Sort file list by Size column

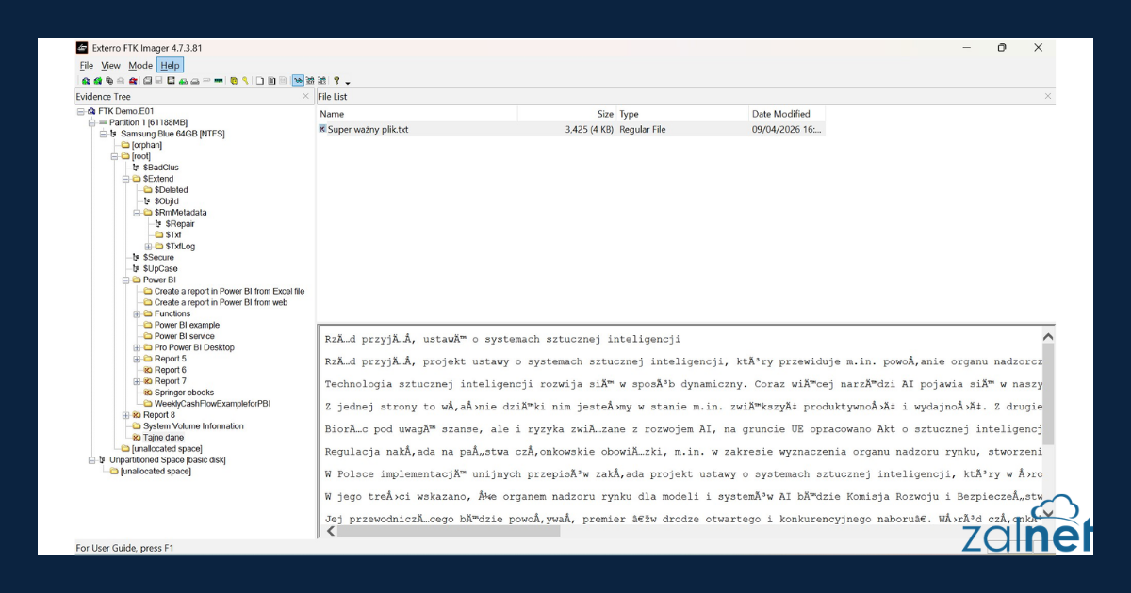tap(566, 114)
